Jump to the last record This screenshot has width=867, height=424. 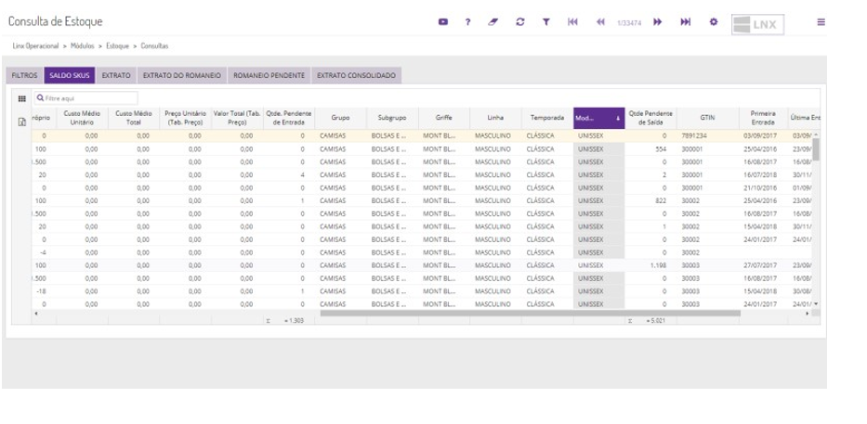tap(686, 22)
